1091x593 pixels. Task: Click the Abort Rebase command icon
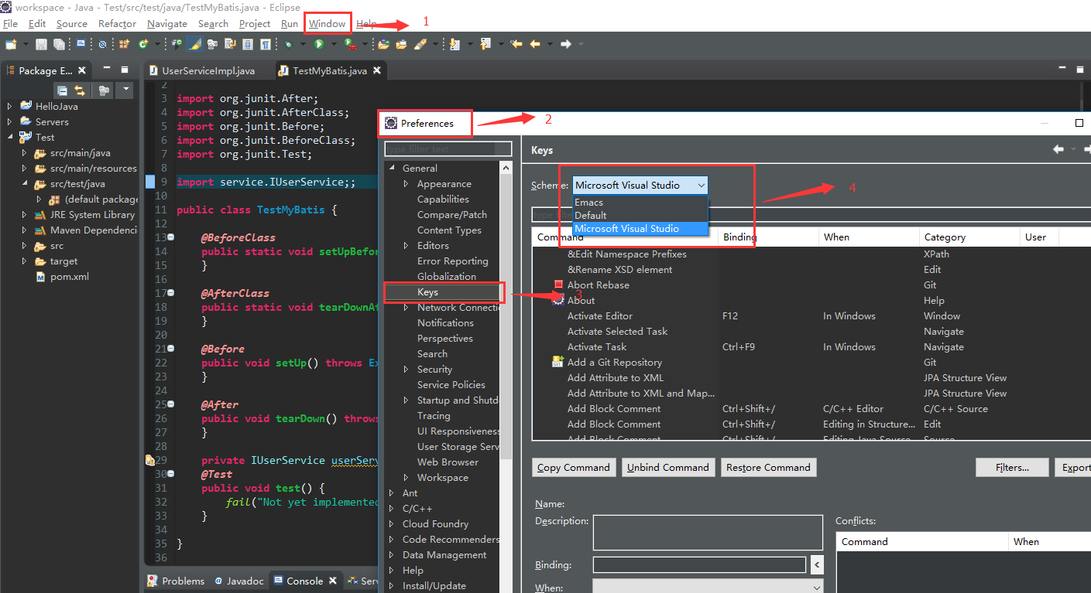coord(558,285)
